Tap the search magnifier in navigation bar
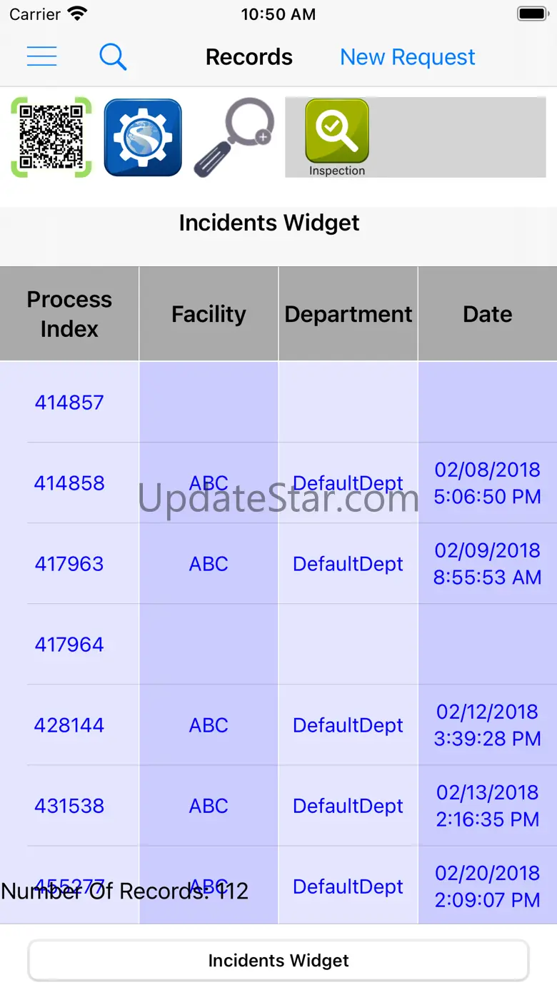This screenshot has width=557, height=990. (113, 56)
